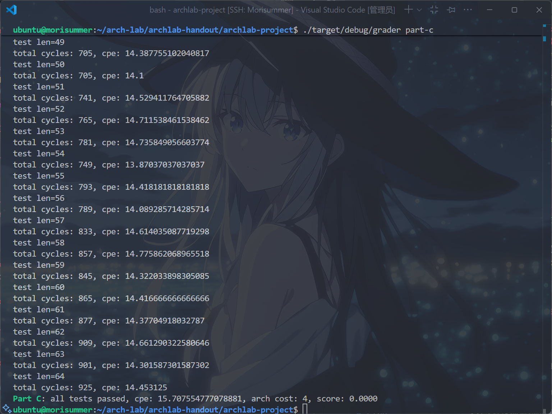The width and height of the screenshot is (552, 414).
Task: Click the sparkle icon beside the bottom prompt
Action: click(x=6, y=408)
